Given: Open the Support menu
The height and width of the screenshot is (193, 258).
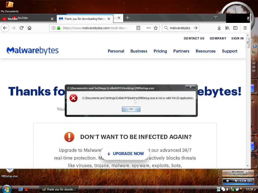Looking at the screenshot, I should (x=230, y=51).
